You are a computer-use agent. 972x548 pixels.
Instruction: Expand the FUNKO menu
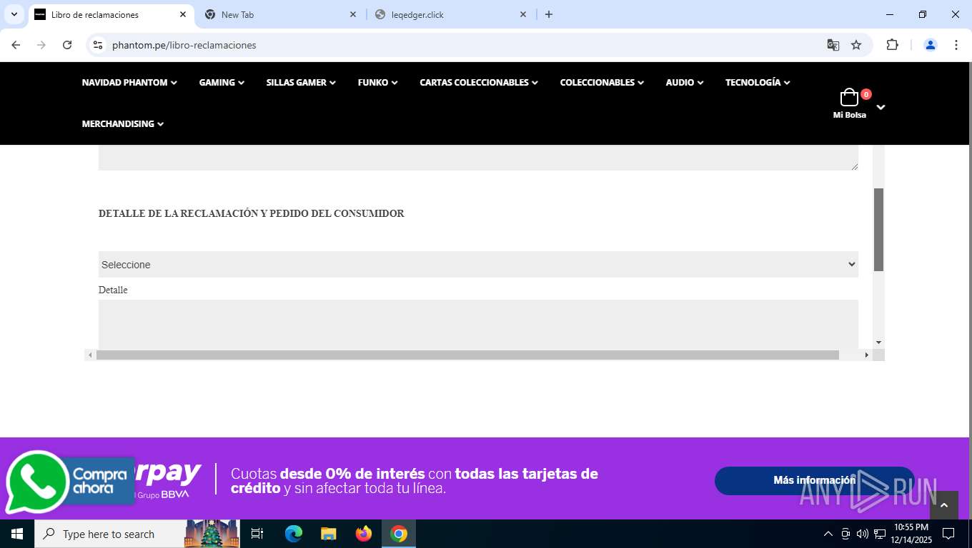(378, 83)
